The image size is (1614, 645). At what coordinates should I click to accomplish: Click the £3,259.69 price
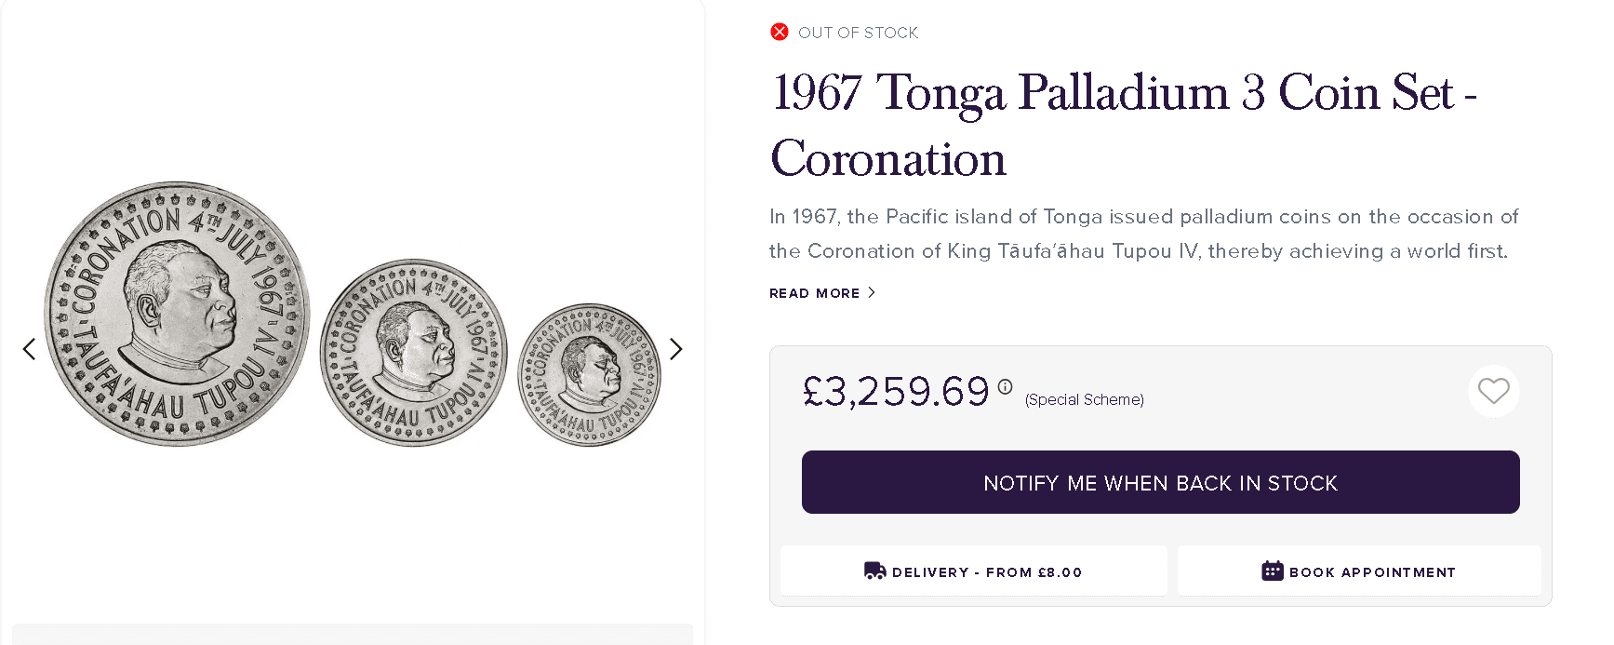coord(896,392)
